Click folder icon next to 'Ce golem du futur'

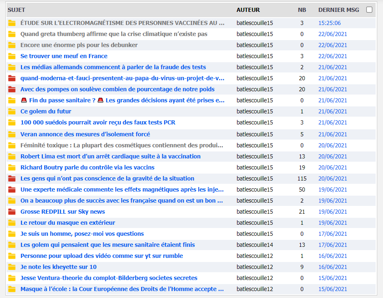[x=12, y=112]
